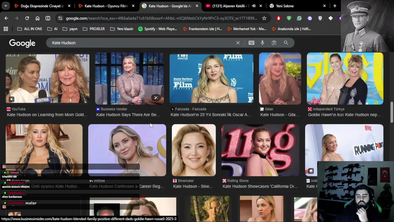The height and width of the screenshot is (222, 394).
Task: Open YouTube video thumbnail with Extra microphone
Action: (x=48, y=79)
